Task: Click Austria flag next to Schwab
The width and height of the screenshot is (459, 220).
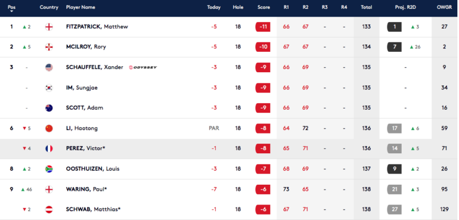Action: (x=49, y=209)
